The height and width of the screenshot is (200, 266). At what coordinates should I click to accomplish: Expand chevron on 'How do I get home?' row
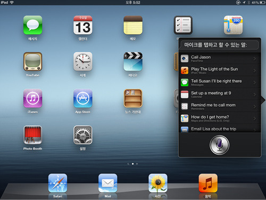click(x=255, y=118)
